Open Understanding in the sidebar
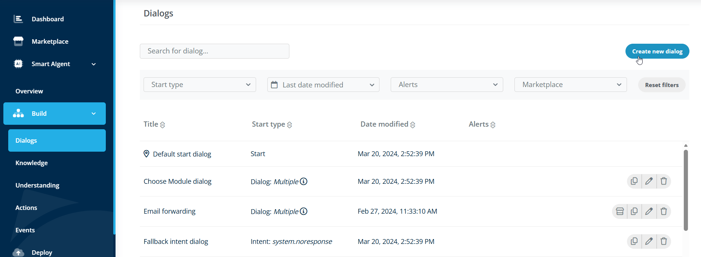Image resolution: width=701 pixels, height=257 pixels. [x=37, y=185]
